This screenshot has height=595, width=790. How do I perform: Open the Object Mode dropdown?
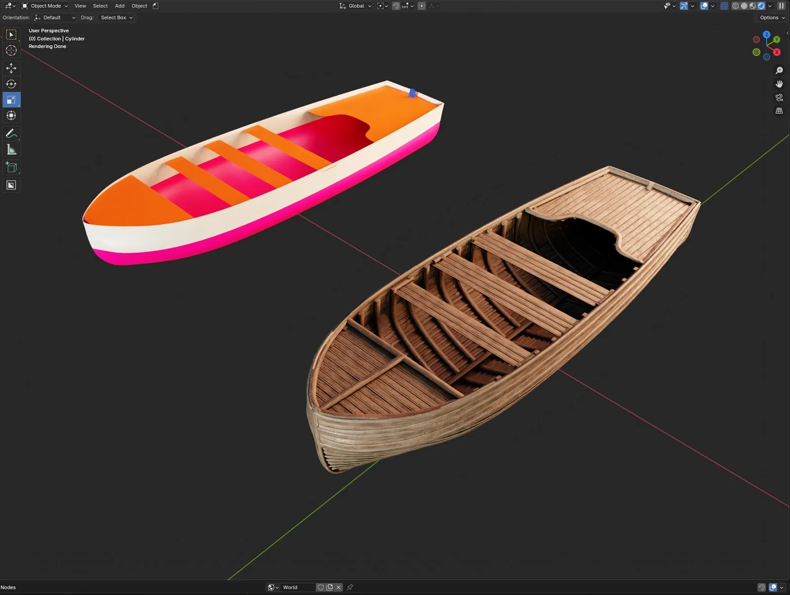[44, 5]
